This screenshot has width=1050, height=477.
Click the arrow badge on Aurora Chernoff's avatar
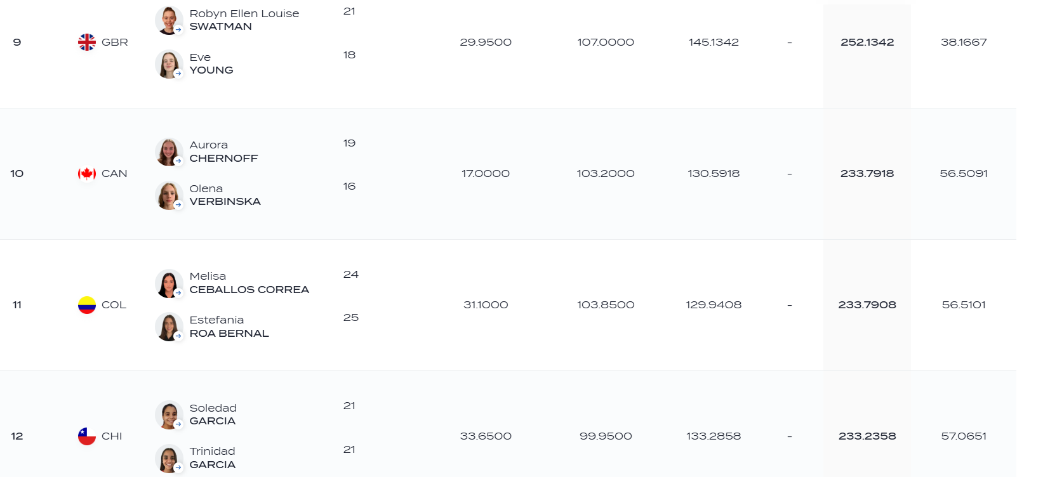click(x=178, y=161)
